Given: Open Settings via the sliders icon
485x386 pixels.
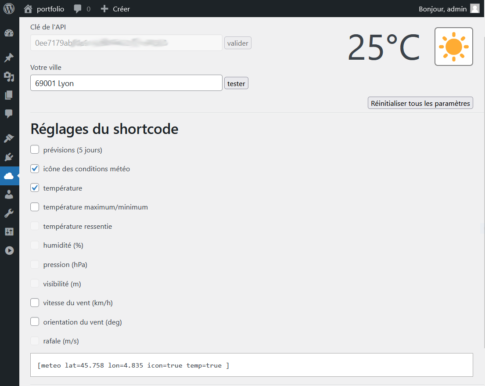Looking at the screenshot, I should tap(9, 232).
